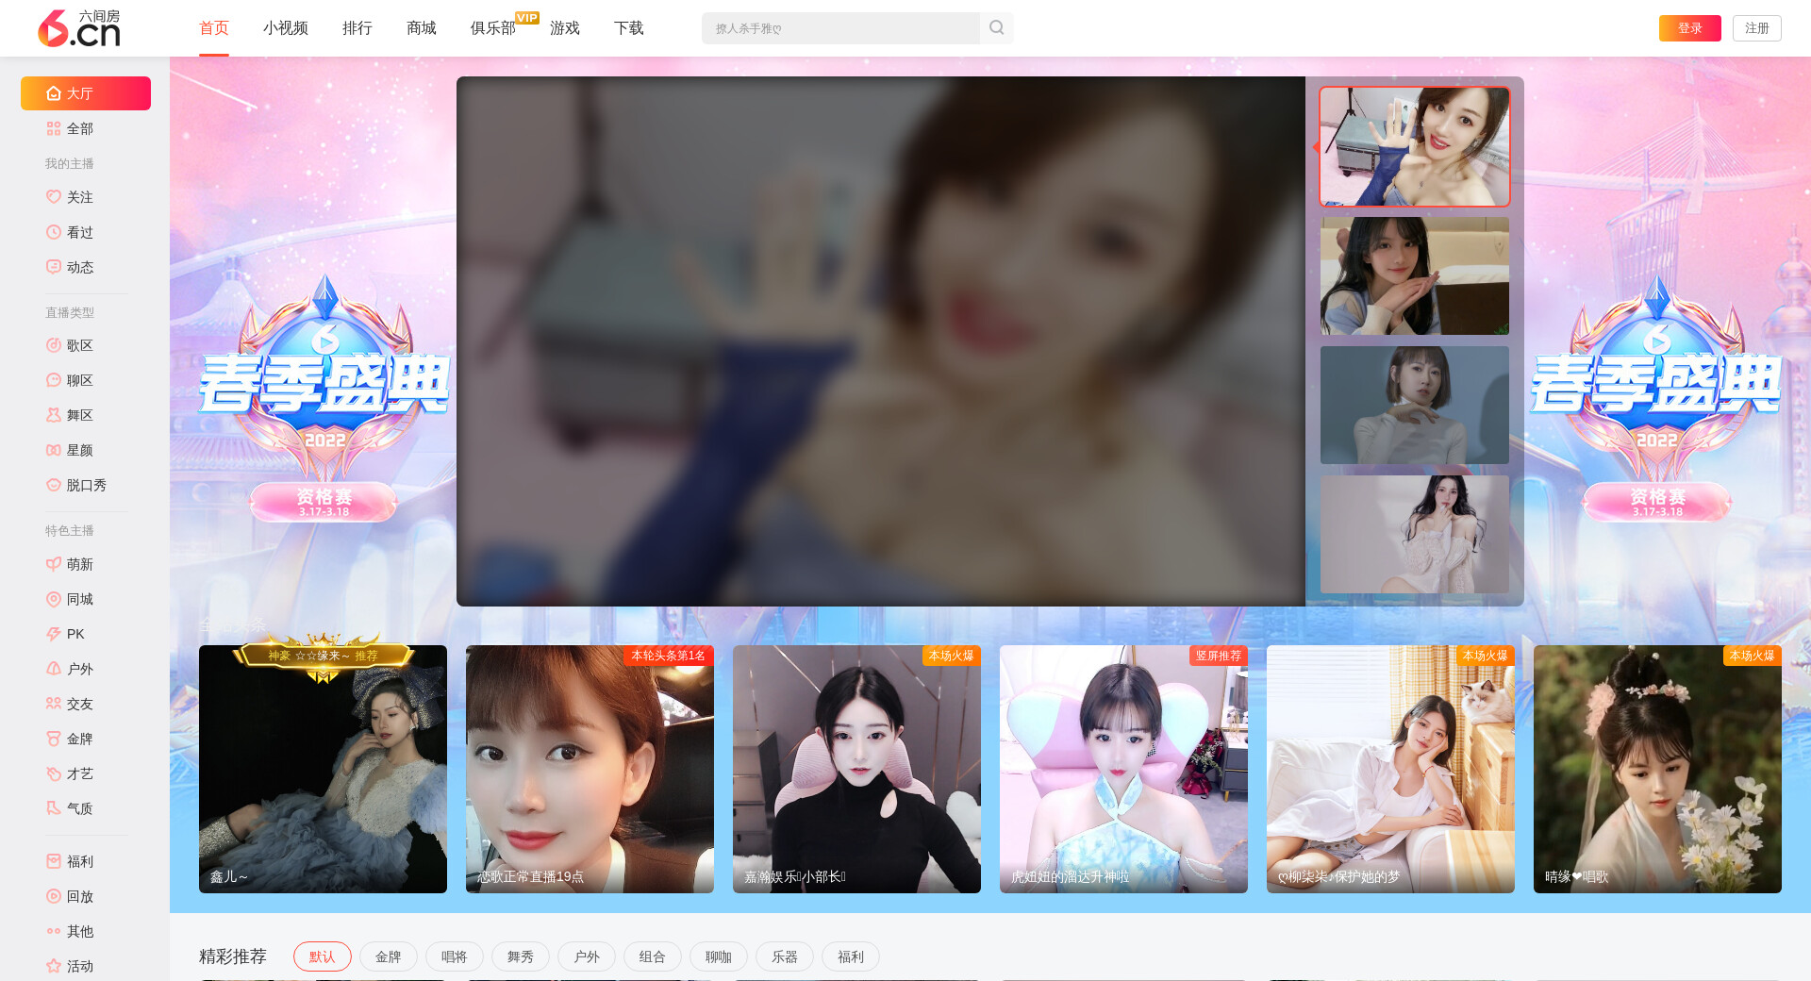
Task: Select the third stream thumbnail in the player list
Action: click(1415, 406)
